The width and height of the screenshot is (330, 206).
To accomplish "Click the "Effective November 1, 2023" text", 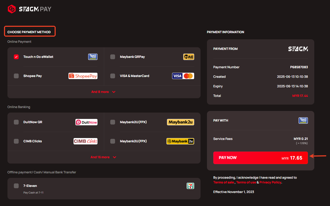I will coord(234,192).
